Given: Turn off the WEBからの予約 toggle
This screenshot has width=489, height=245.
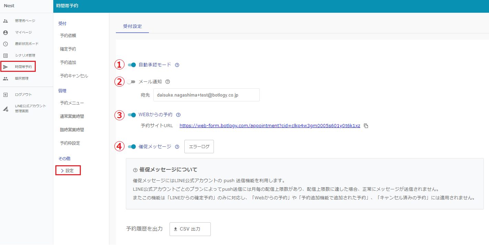Looking at the screenshot, I should pyautogui.click(x=132, y=115).
